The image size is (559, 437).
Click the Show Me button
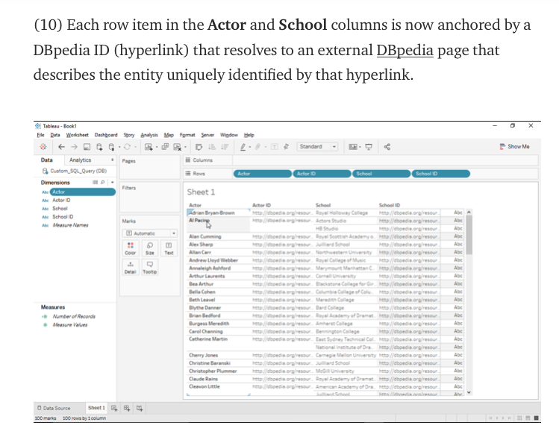(514, 147)
